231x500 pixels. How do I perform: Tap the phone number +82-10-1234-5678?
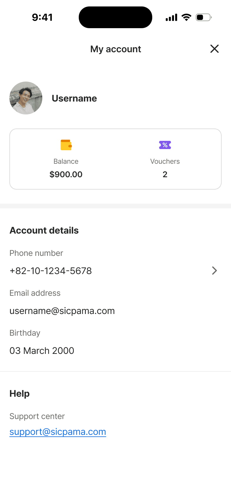(x=51, y=271)
